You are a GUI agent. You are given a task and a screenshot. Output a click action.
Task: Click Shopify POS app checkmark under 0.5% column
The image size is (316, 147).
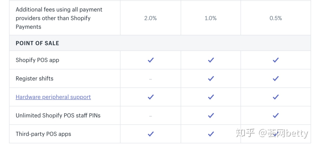click(x=275, y=60)
